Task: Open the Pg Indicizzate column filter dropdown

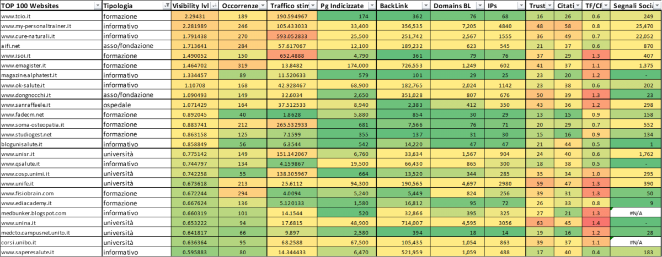Action: coord(371,6)
